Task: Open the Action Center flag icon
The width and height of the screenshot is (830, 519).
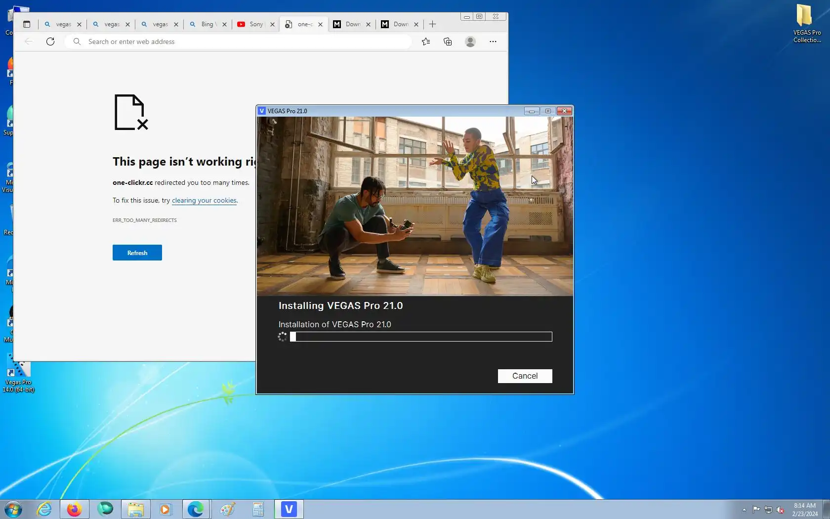Action: coord(756,510)
